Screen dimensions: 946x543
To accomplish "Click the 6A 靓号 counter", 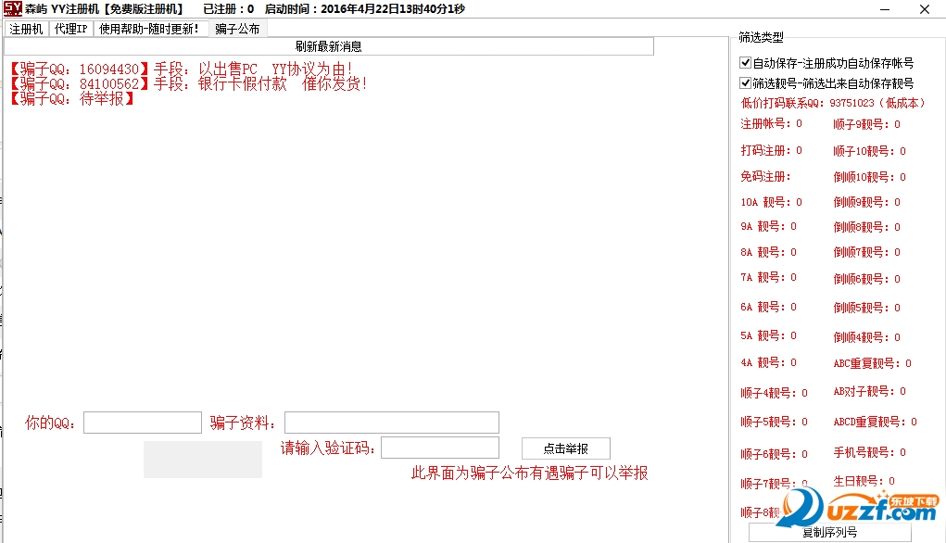I will point(768,307).
